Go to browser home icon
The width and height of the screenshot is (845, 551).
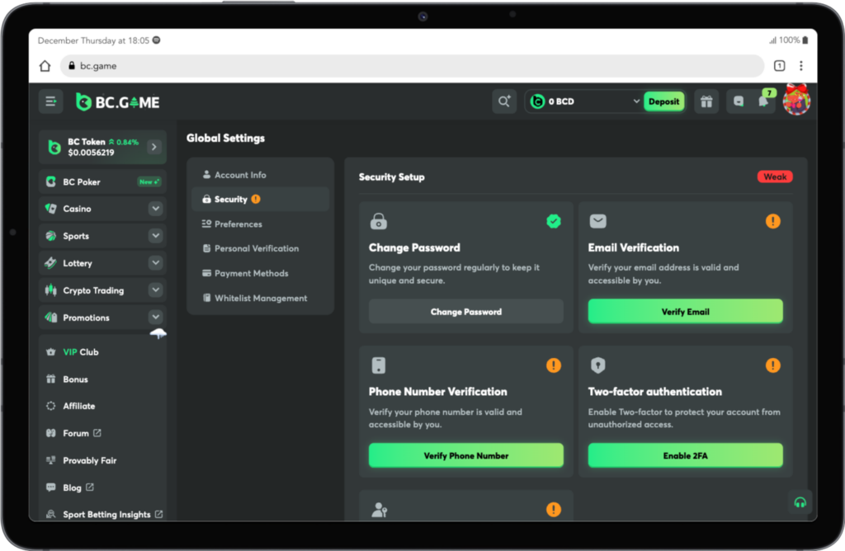coord(45,66)
